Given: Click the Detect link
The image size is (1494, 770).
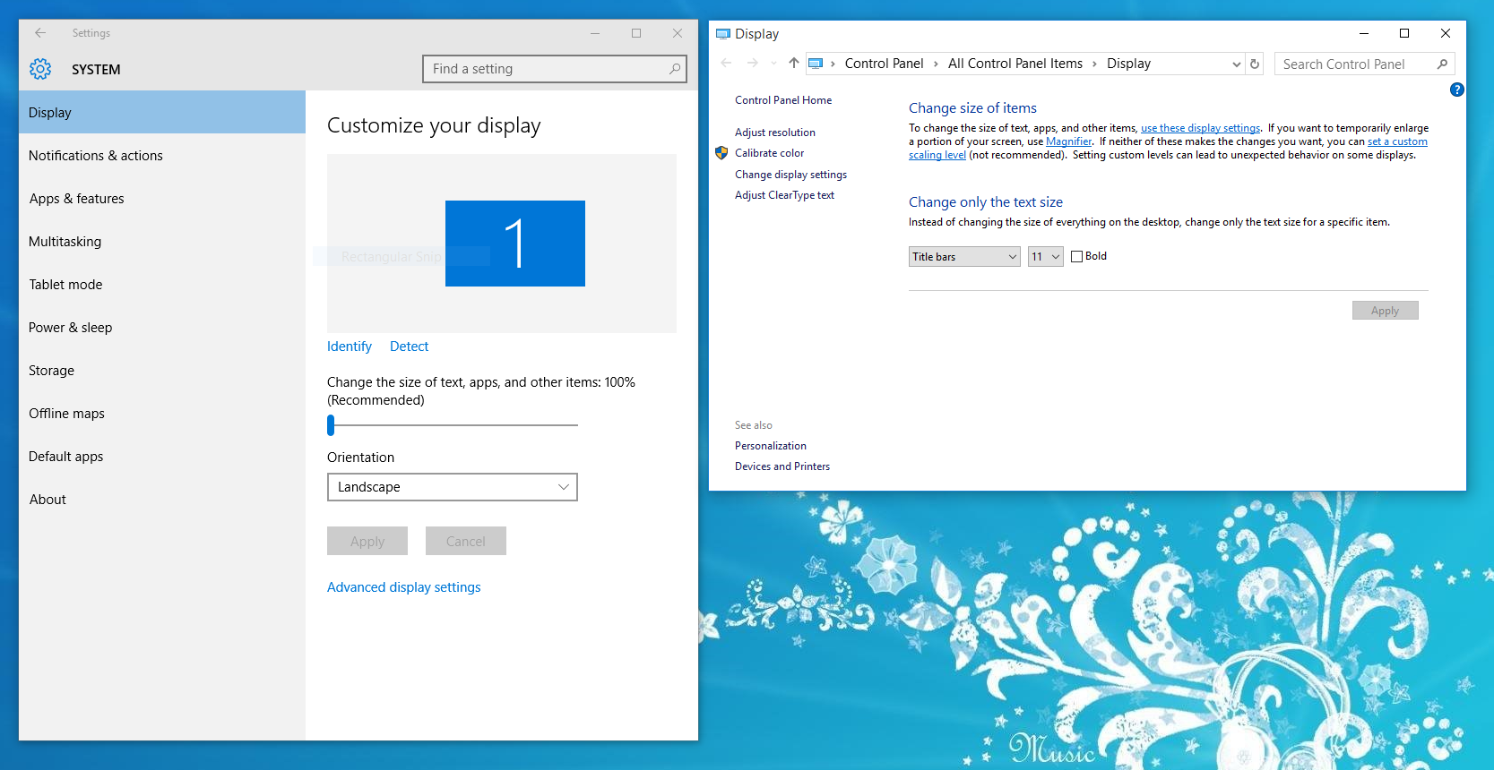Looking at the screenshot, I should 409,346.
